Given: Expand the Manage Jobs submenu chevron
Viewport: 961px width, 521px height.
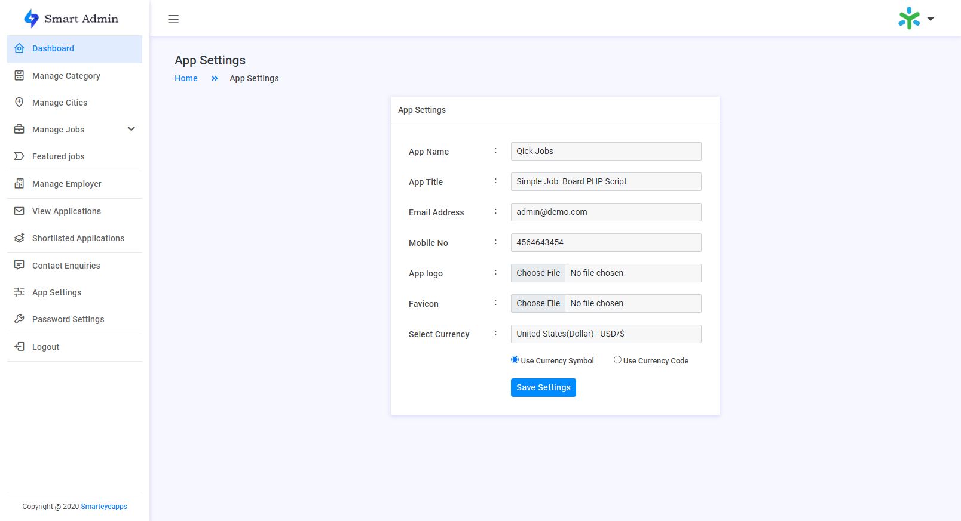Looking at the screenshot, I should pyautogui.click(x=131, y=129).
